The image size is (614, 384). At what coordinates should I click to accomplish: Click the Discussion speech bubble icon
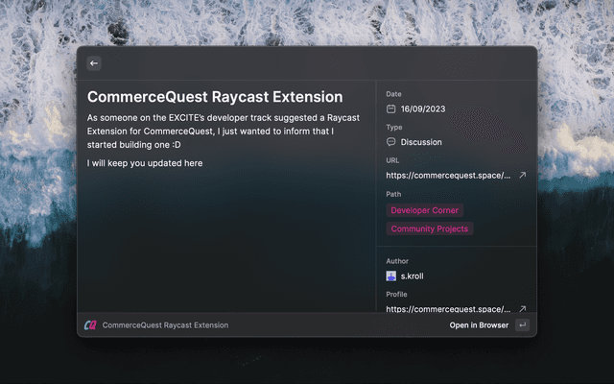391,142
